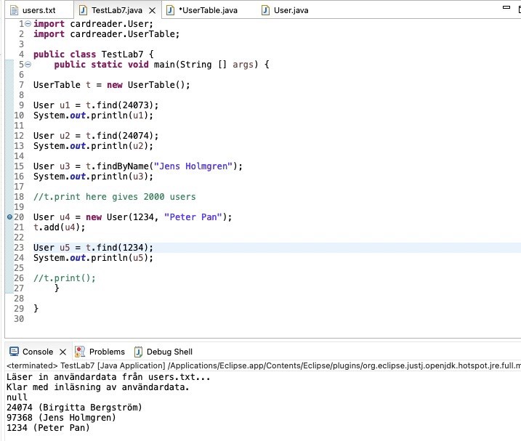
Task: Click the TestLab7 class name on line 4
Action: point(120,54)
